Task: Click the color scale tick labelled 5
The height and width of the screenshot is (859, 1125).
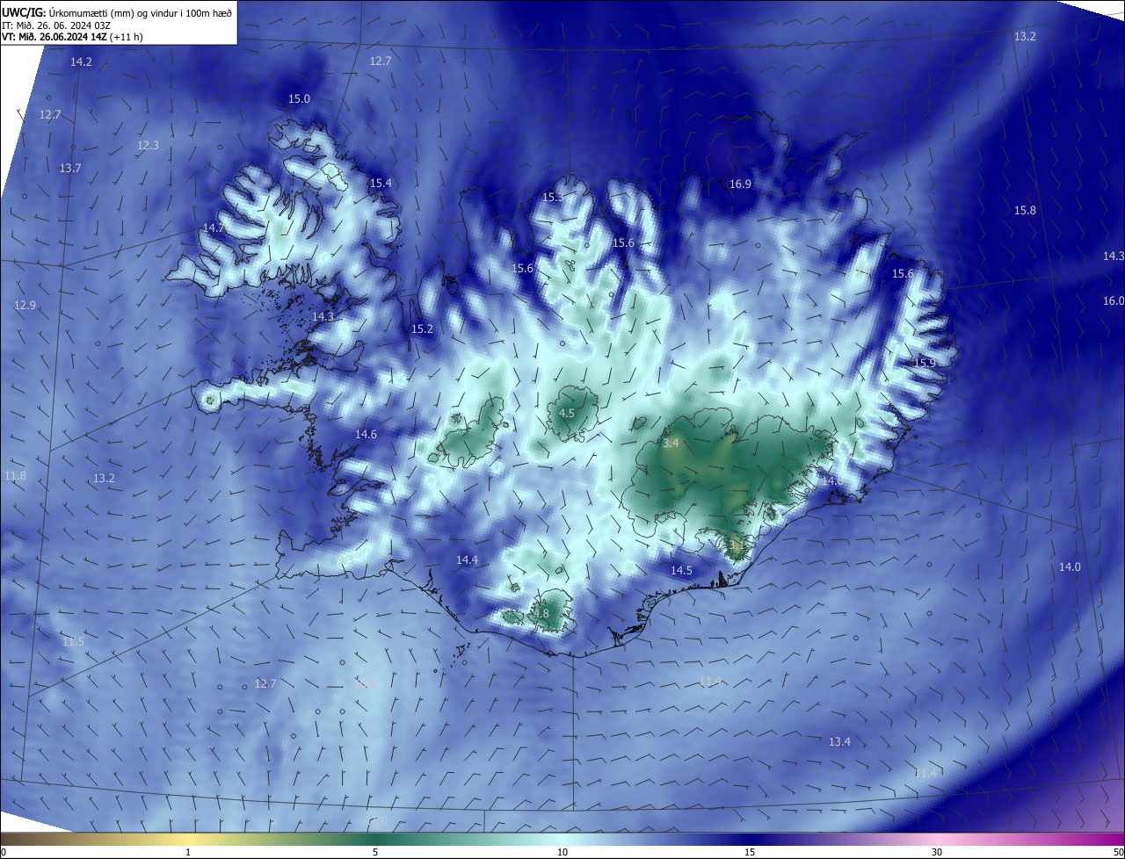Action: (375, 852)
